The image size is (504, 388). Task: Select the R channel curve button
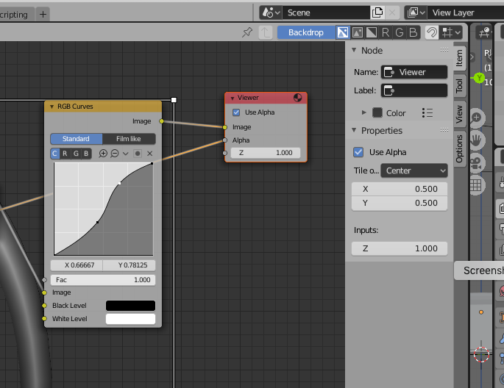(x=65, y=154)
